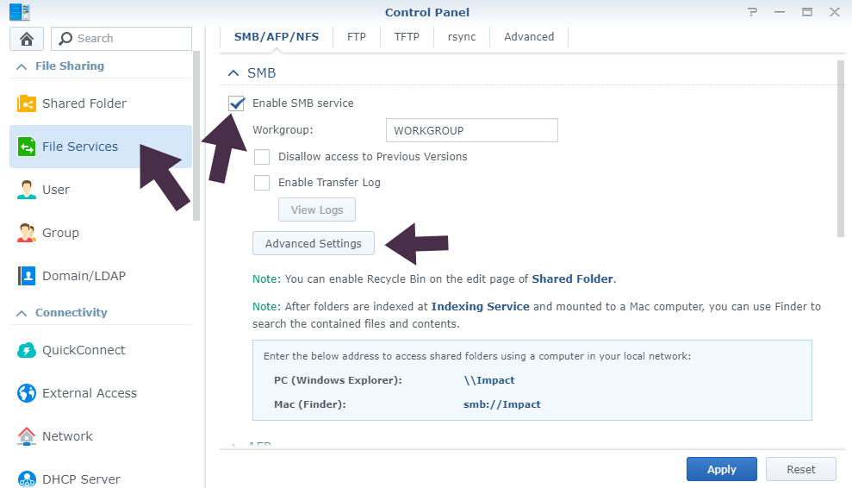
Task: Open the Group settings icon
Action: (27, 233)
